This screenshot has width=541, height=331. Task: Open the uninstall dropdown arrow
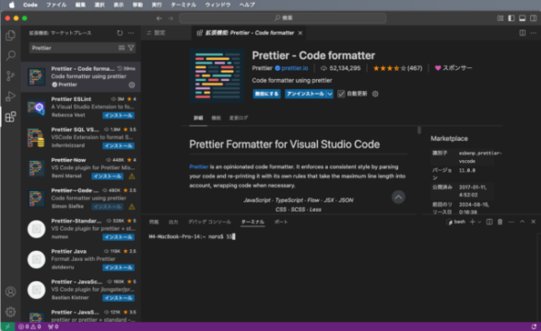click(x=330, y=94)
